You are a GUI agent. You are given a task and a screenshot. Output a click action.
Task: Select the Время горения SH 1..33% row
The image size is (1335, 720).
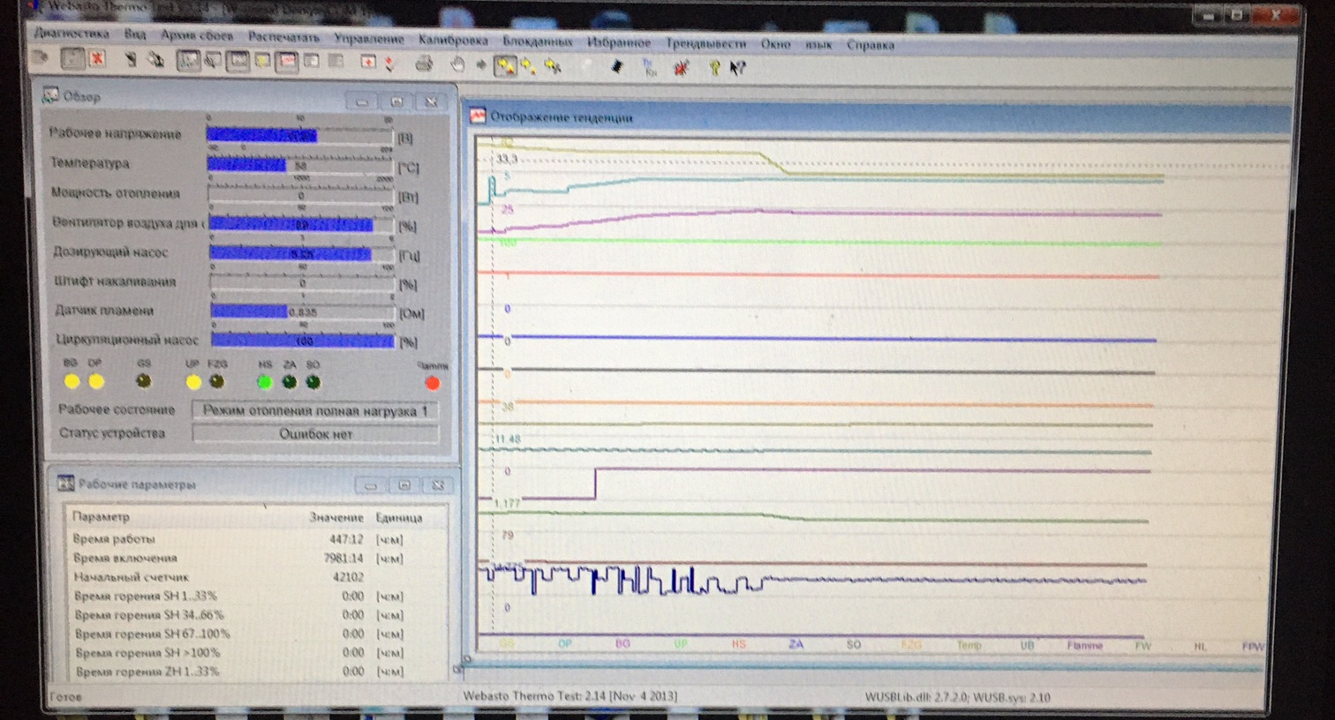[238, 596]
